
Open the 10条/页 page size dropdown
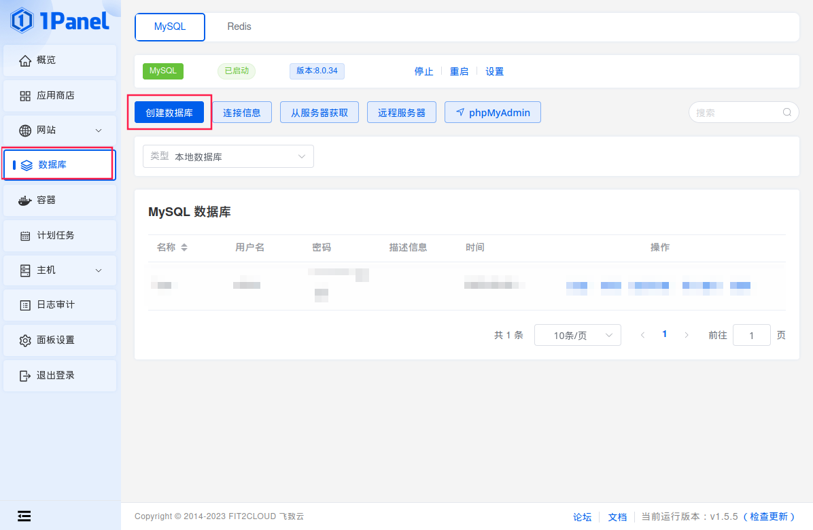pos(578,335)
